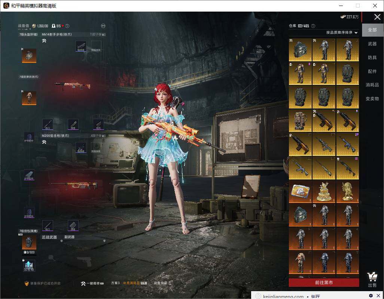Click 补充消耗品 refill consumables

click(x=135, y=283)
